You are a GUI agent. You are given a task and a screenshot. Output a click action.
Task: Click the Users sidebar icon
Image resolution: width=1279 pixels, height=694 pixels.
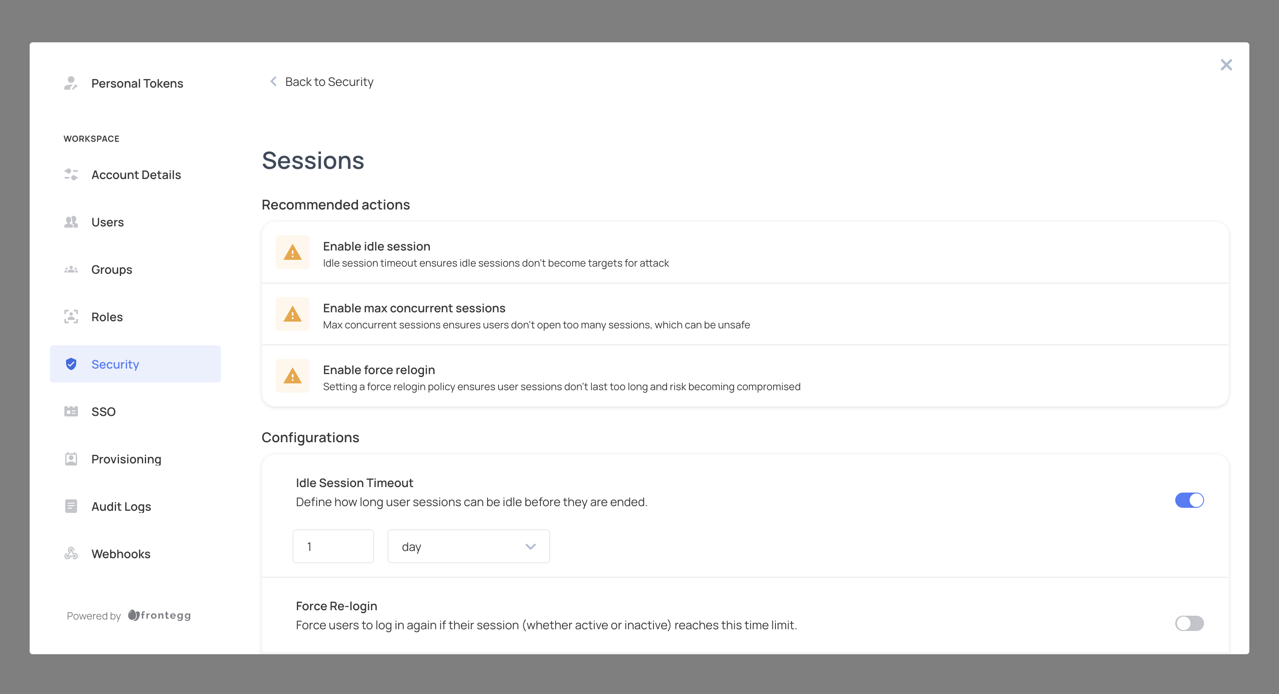tap(71, 222)
